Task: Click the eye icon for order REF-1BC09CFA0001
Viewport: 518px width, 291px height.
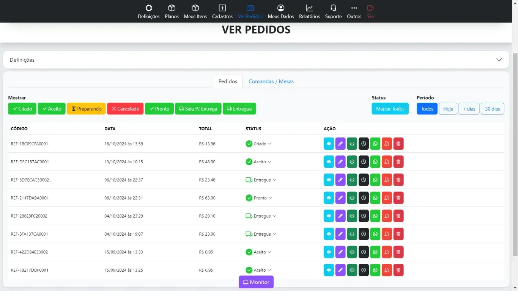Action: 329,144
